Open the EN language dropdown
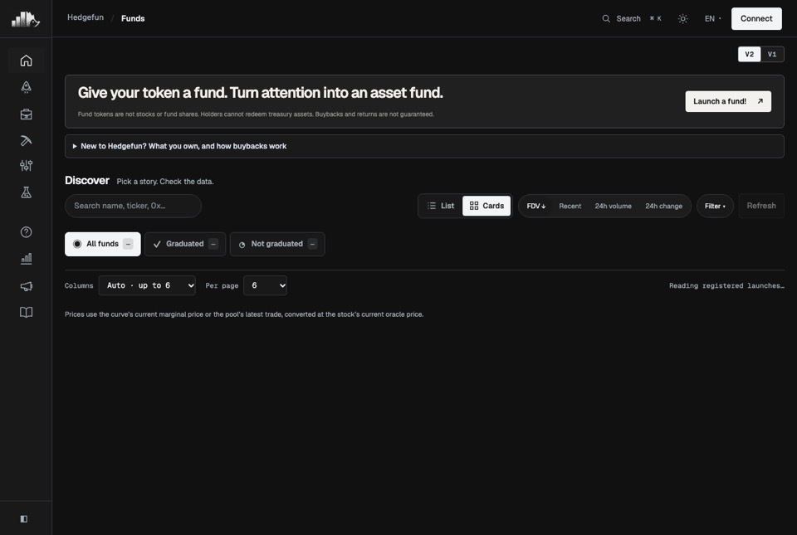Image resolution: width=797 pixels, height=535 pixels. (x=712, y=18)
